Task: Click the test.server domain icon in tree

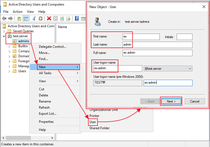Action: tap(9, 36)
